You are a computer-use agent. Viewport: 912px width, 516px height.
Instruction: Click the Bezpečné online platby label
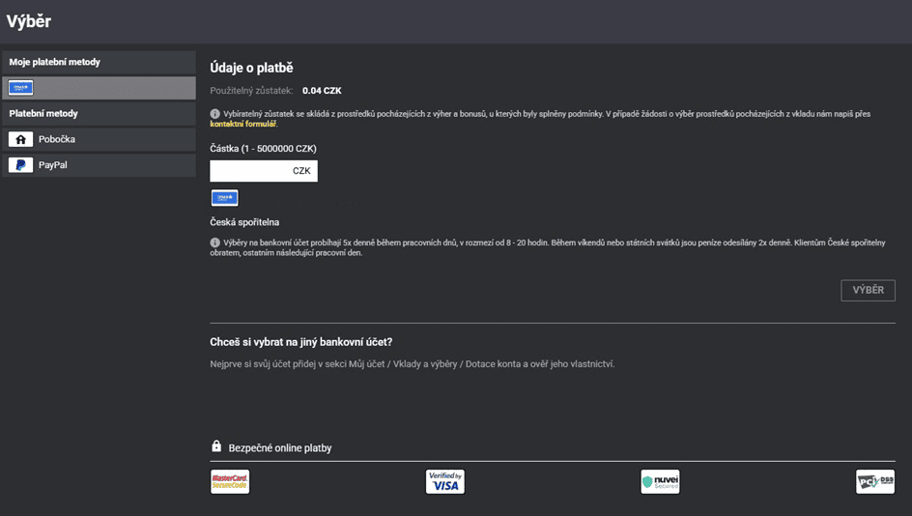tap(280, 448)
